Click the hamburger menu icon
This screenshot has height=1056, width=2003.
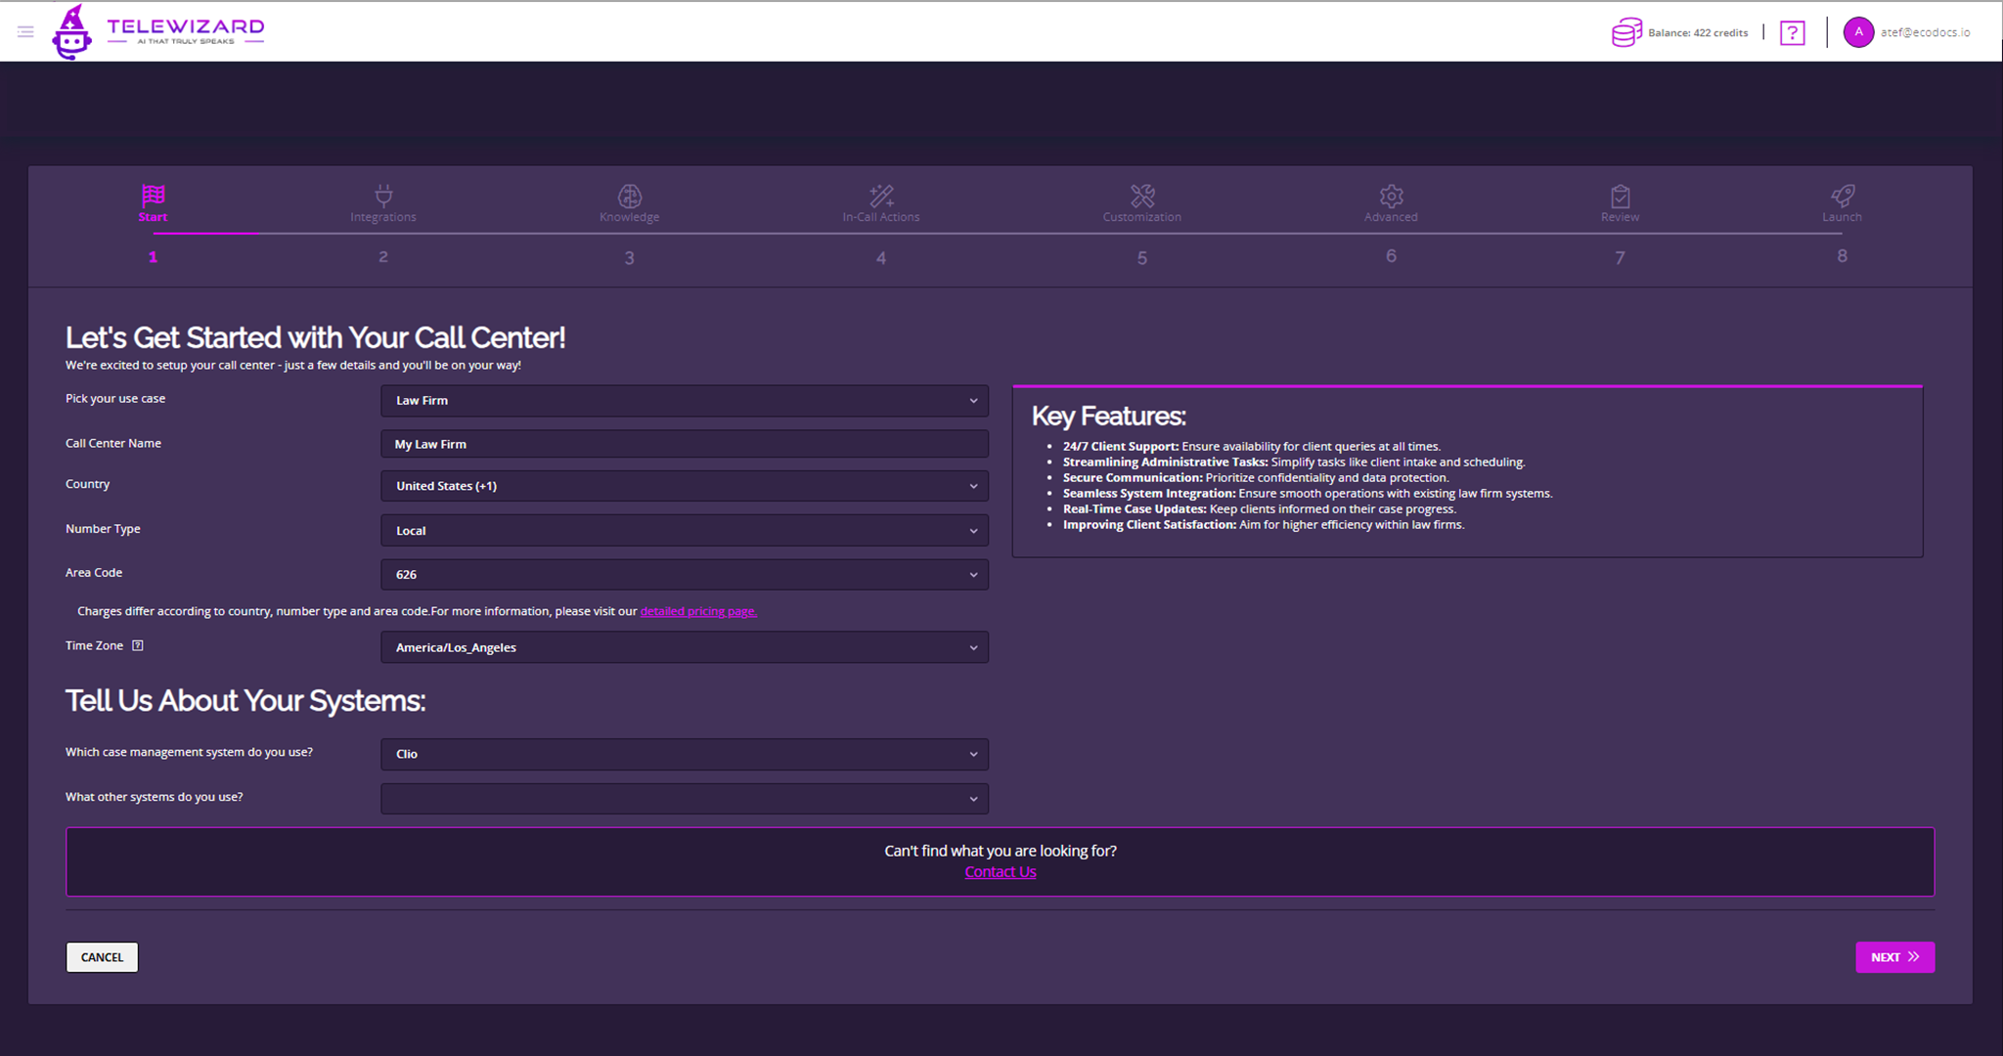(25, 32)
